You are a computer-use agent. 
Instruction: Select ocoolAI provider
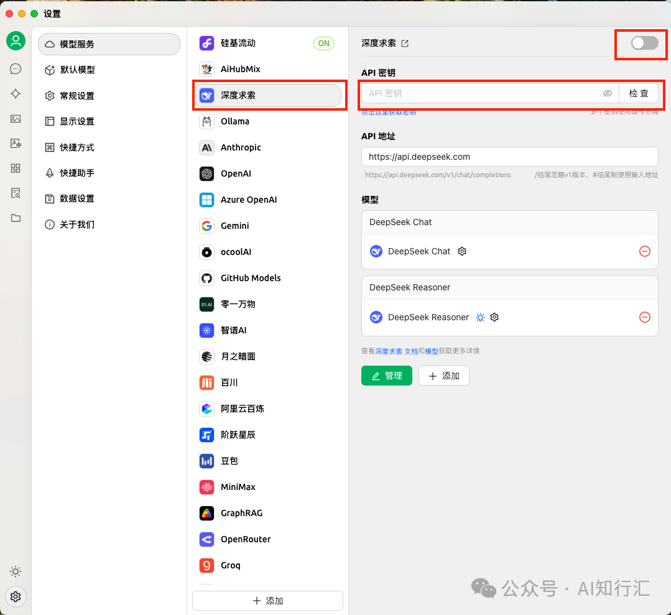coord(268,252)
